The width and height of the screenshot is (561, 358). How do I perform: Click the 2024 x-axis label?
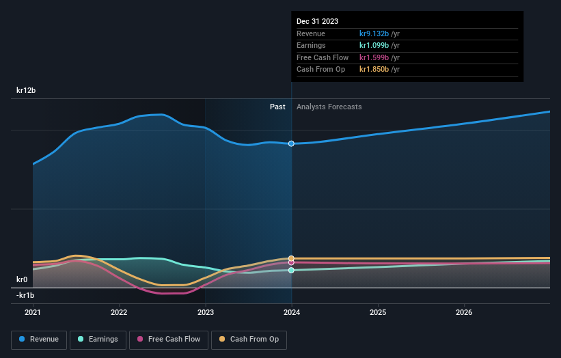(x=292, y=312)
